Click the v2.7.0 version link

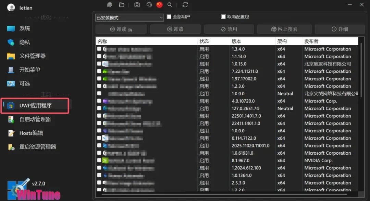(x=38, y=184)
